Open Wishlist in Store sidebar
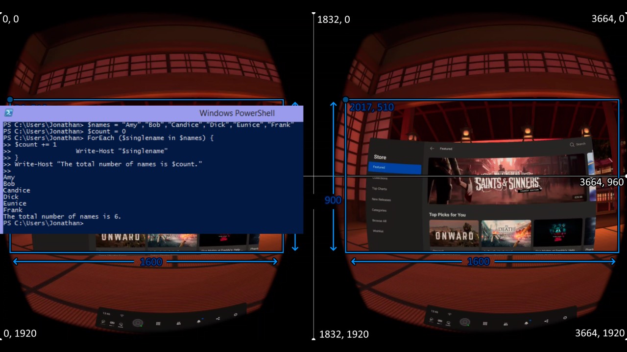Image resolution: width=627 pixels, height=352 pixels. pos(378,231)
